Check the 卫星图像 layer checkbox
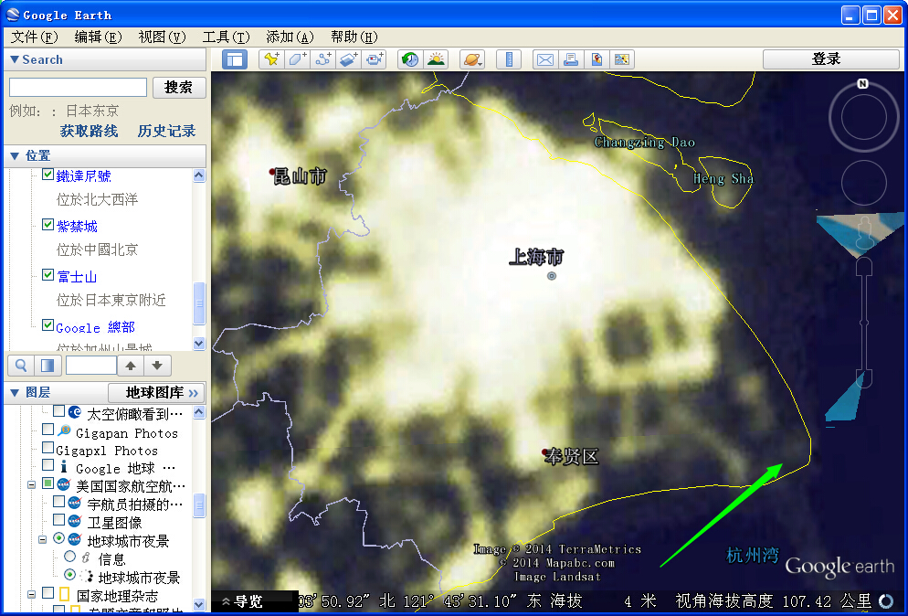The height and width of the screenshot is (616, 908). 58,519
